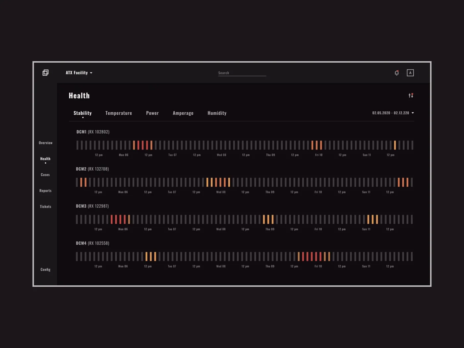
Task: Open the sort/filter arrows icon
Action: (411, 95)
